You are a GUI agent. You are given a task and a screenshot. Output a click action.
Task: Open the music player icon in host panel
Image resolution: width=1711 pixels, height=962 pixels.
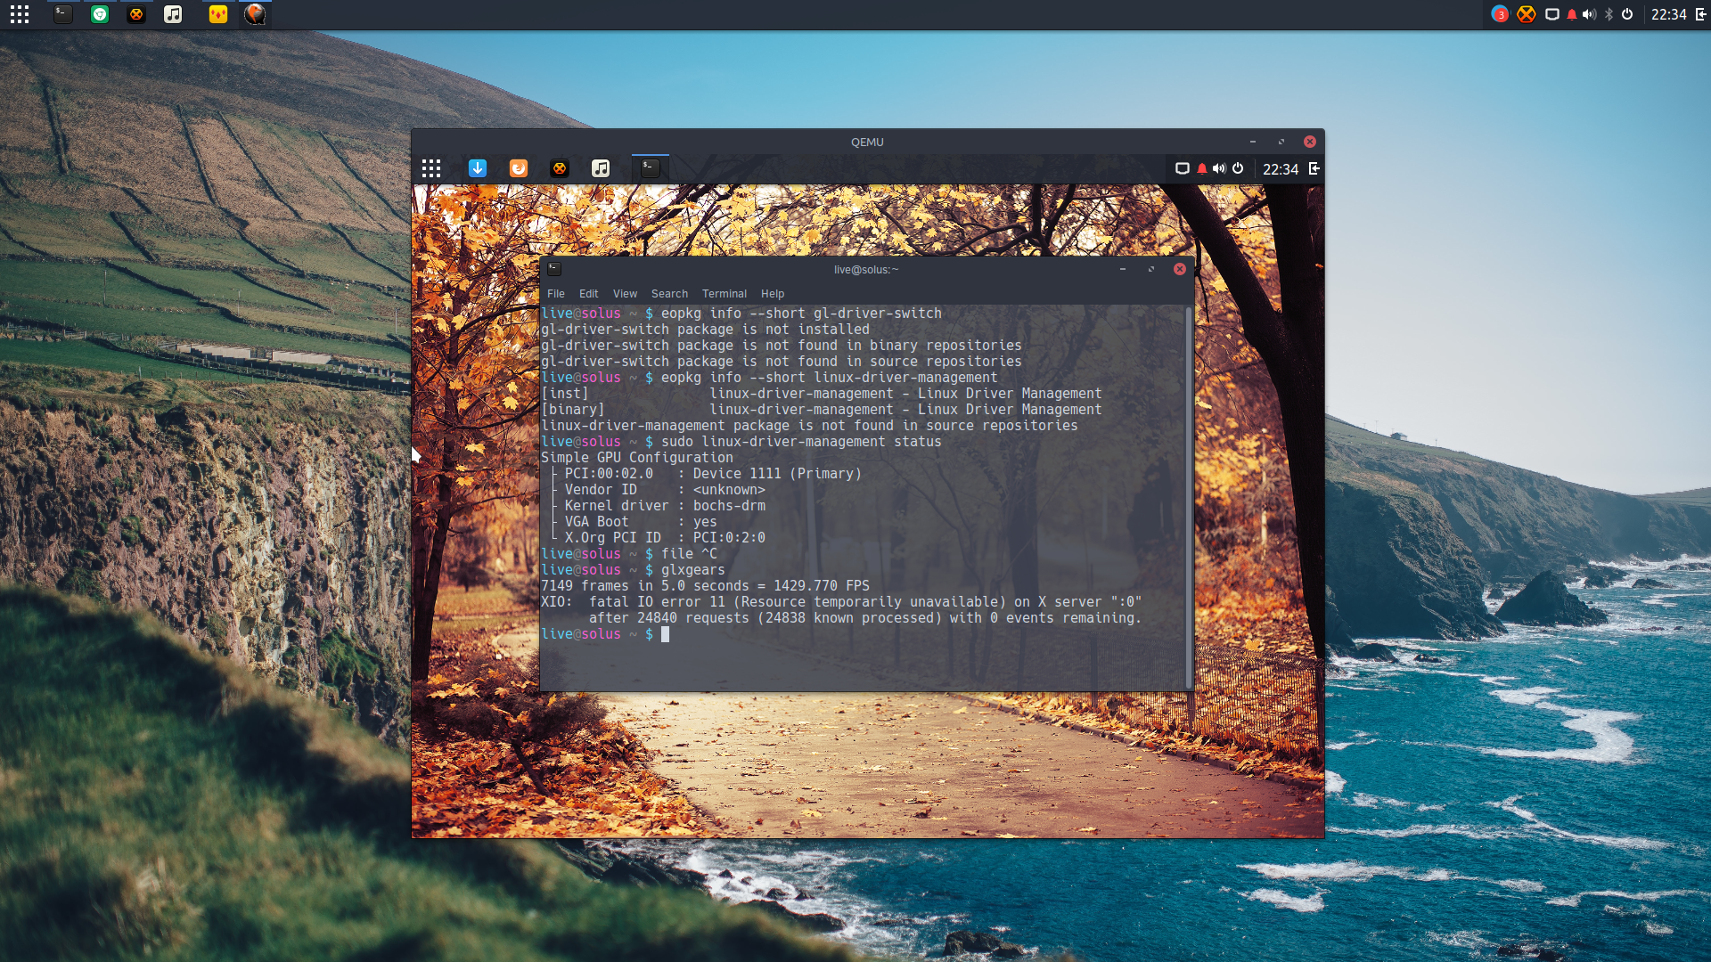[173, 14]
